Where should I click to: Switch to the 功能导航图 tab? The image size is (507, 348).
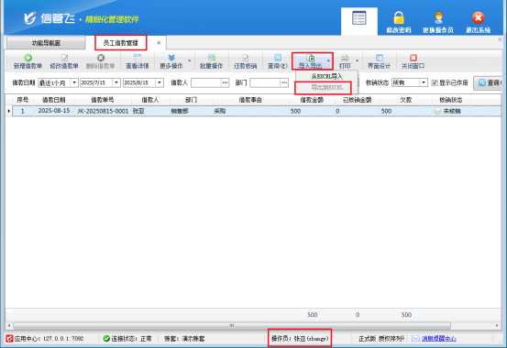pyautogui.click(x=46, y=43)
